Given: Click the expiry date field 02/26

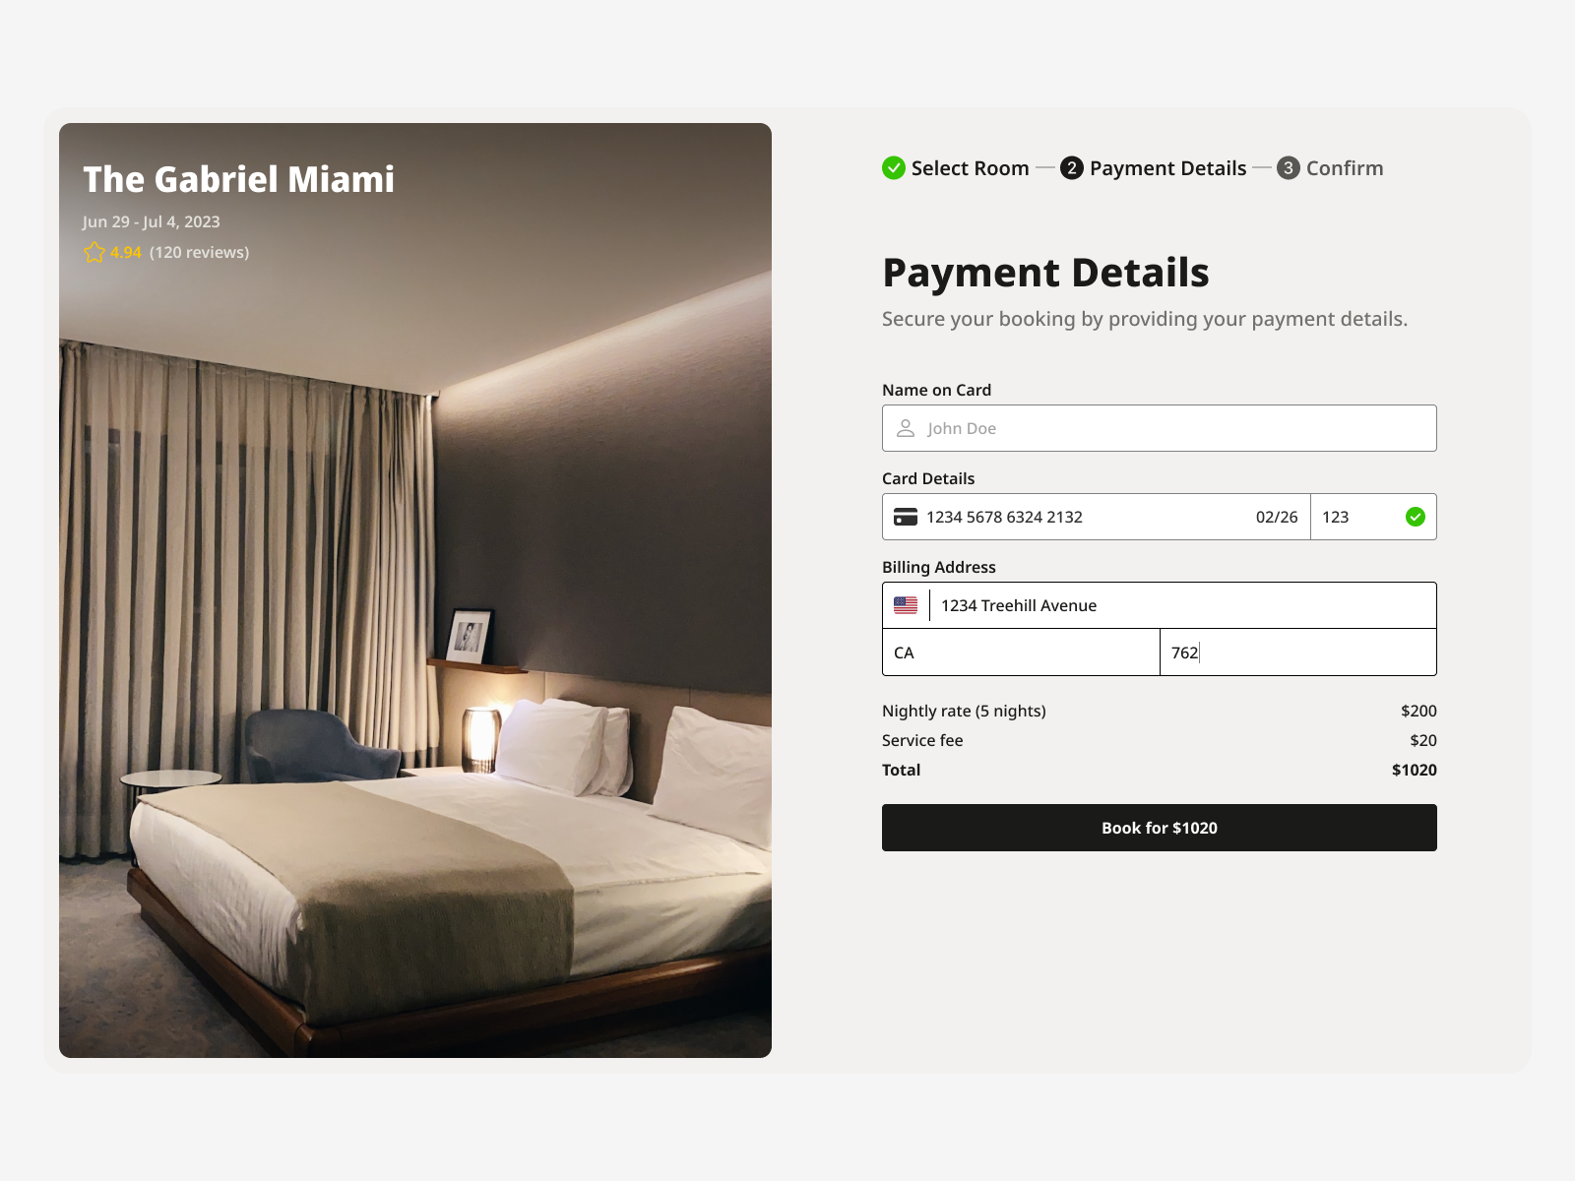Looking at the screenshot, I should click(1277, 517).
